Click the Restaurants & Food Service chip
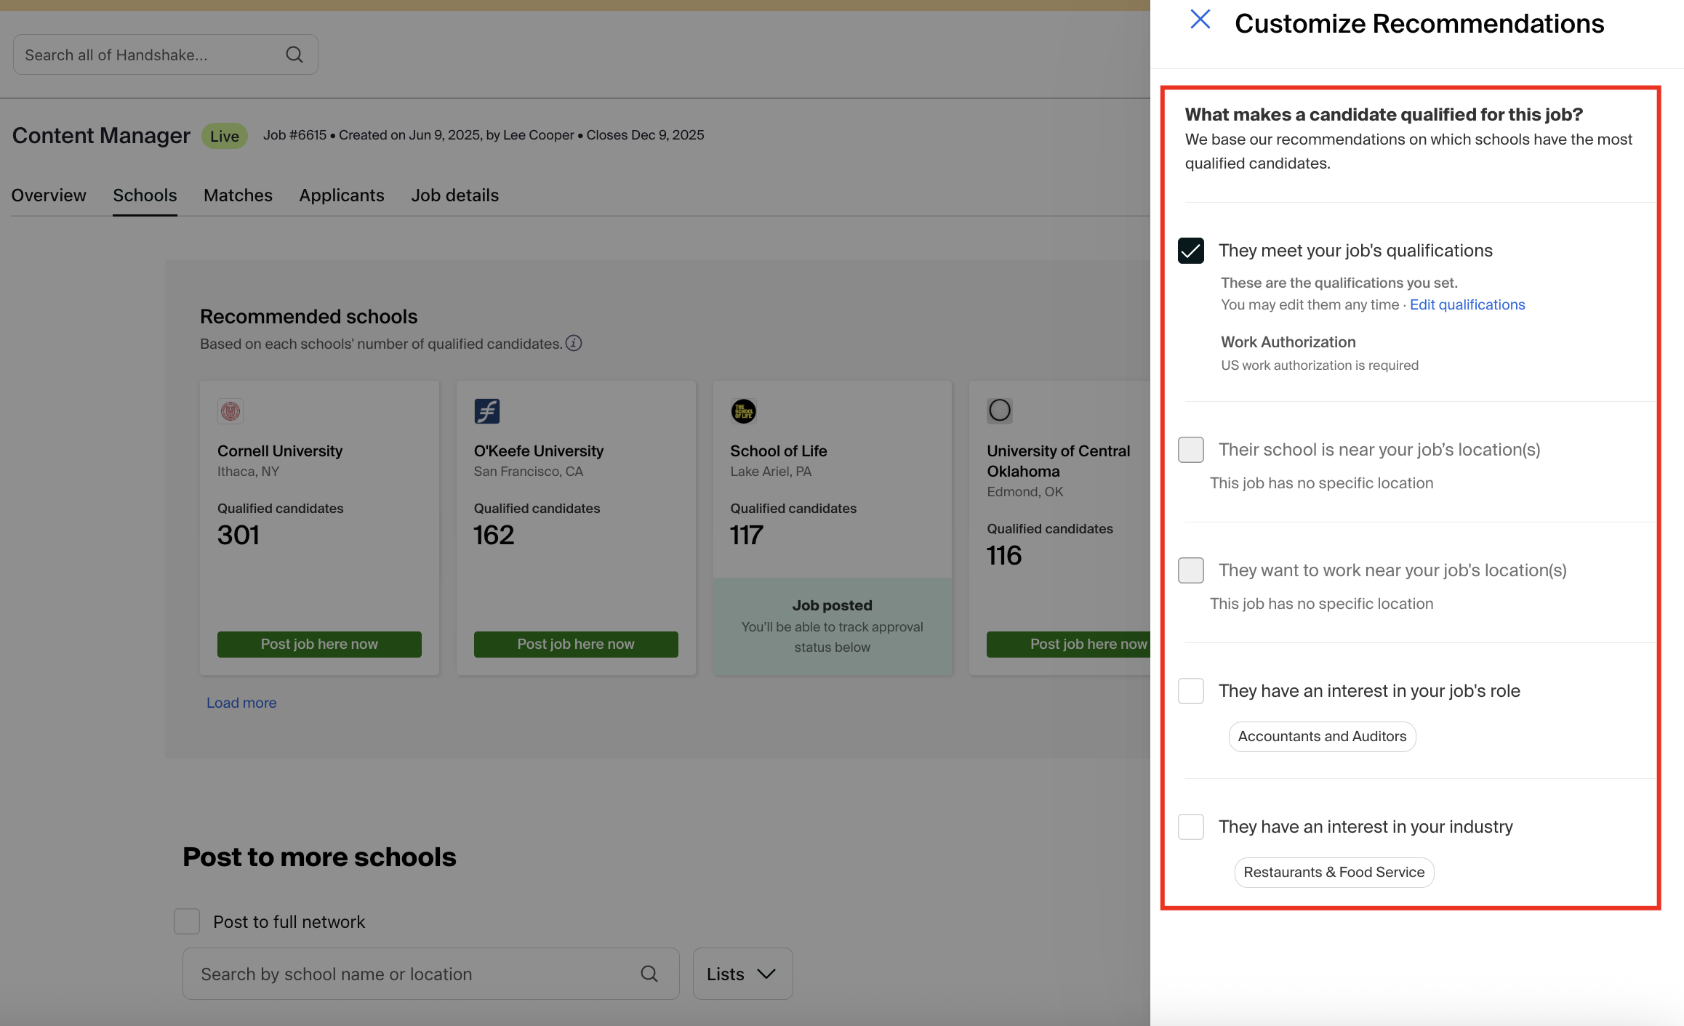This screenshot has width=1684, height=1026. [1334, 873]
